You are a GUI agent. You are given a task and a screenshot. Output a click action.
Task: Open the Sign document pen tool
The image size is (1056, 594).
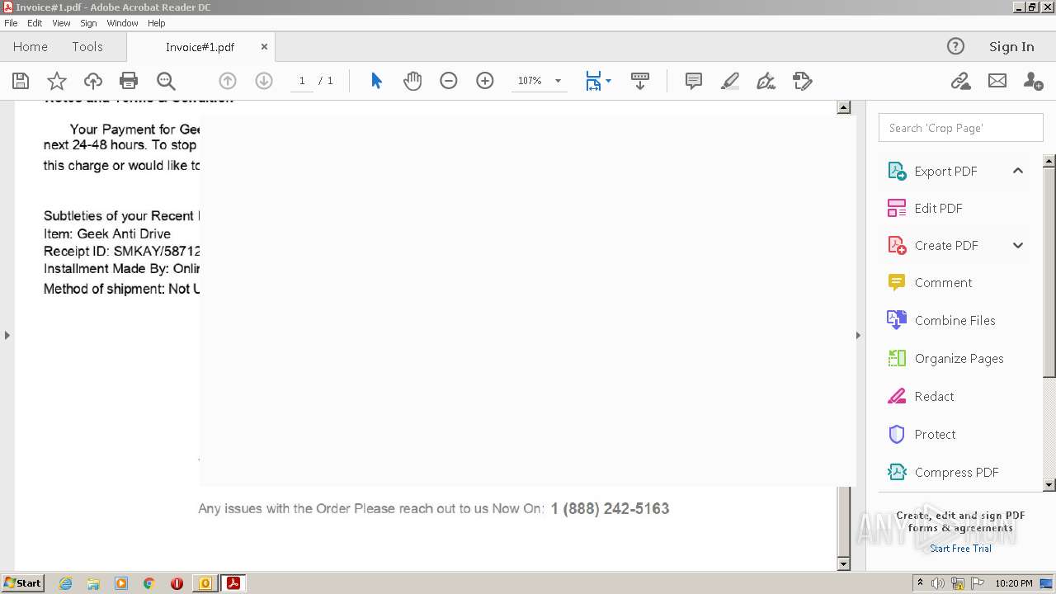click(766, 81)
